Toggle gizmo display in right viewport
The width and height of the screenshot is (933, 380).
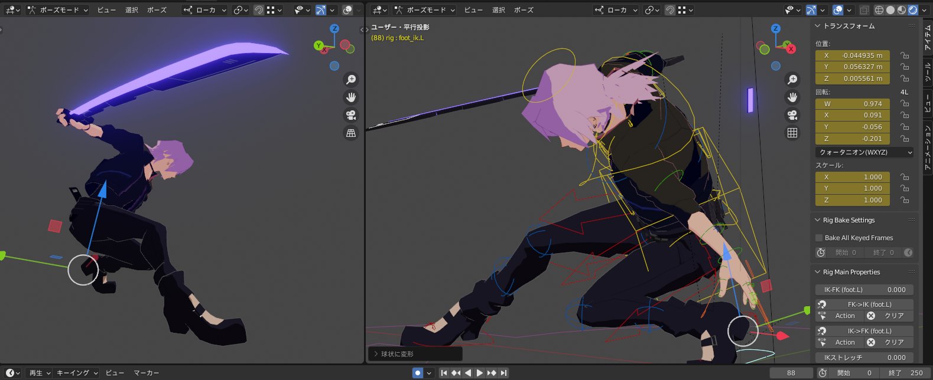coord(811,10)
